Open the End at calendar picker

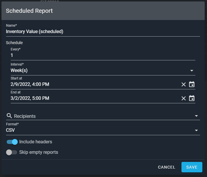(192, 98)
